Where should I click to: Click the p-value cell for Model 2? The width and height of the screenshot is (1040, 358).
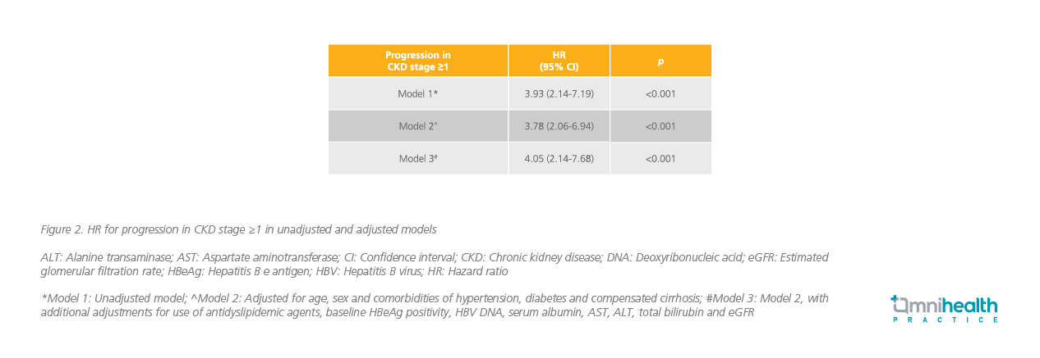point(660,126)
